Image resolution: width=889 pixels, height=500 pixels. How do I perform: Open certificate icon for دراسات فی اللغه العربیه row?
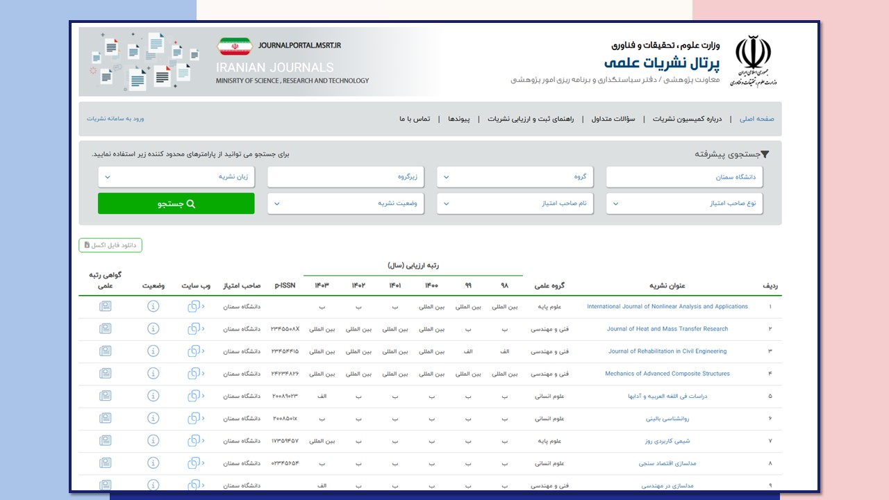click(x=105, y=397)
